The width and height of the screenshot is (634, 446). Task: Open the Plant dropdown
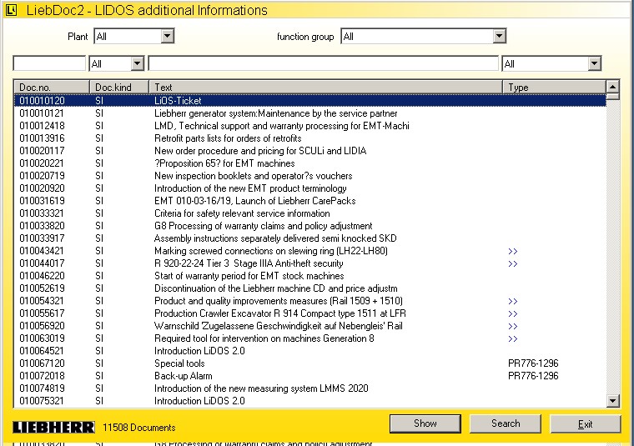[x=168, y=37]
